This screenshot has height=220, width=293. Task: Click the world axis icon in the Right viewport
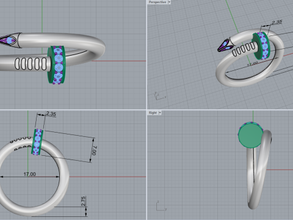[x=161, y=206]
